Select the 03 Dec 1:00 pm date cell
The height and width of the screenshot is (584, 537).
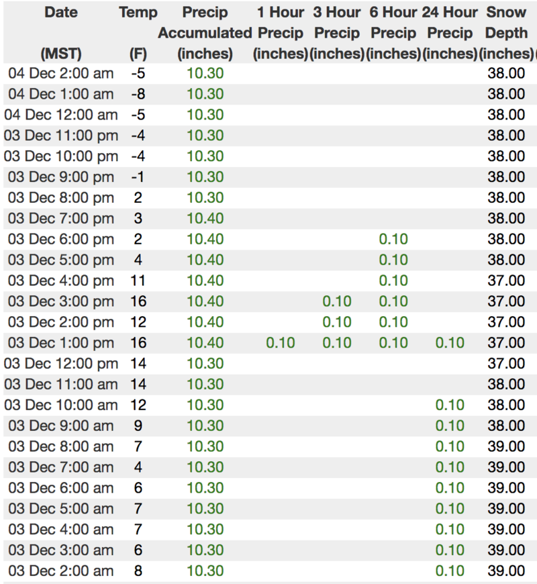tap(61, 343)
